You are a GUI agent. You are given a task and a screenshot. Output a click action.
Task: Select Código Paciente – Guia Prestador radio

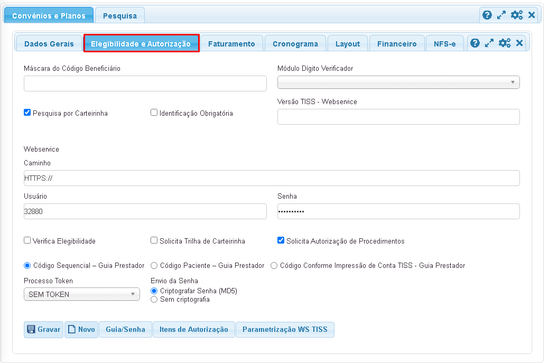(154, 265)
